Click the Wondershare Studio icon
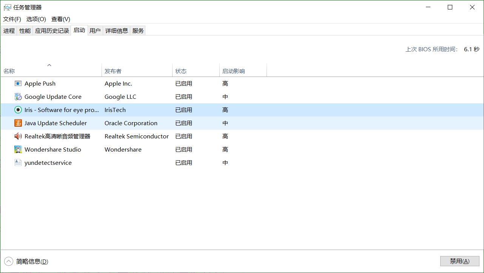This screenshot has width=484, height=273. [18, 149]
